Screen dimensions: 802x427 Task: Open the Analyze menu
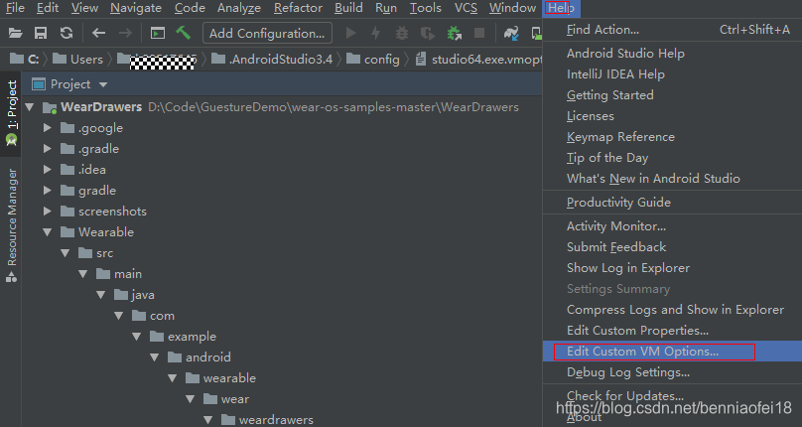click(x=239, y=8)
